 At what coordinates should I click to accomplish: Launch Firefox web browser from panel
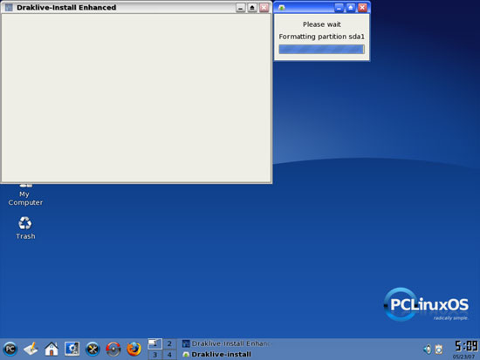coord(134,349)
